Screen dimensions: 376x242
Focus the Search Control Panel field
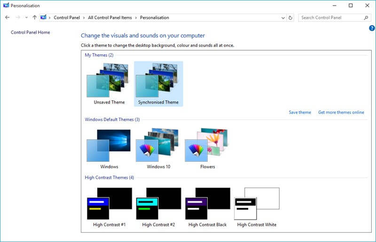[x=335, y=18]
